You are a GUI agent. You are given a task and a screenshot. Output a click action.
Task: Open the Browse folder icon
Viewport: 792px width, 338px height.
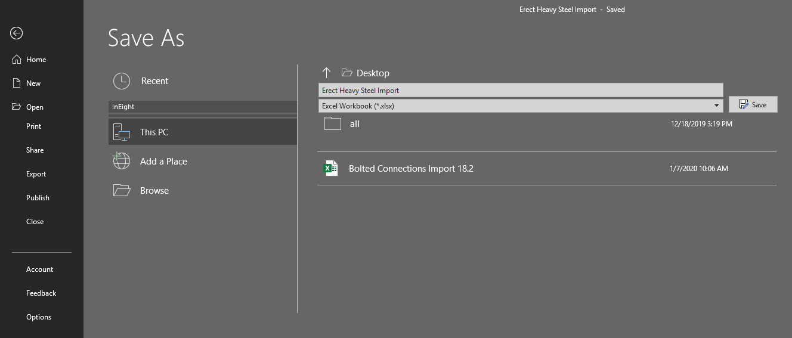(122, 190)
